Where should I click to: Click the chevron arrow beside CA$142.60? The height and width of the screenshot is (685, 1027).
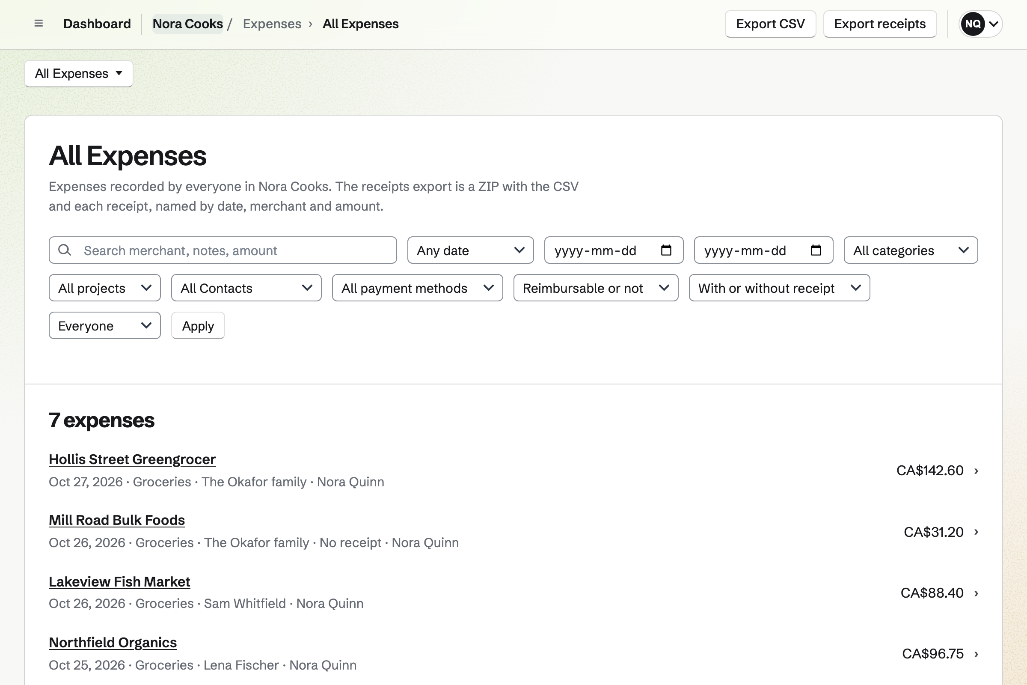tap(976, 471)
